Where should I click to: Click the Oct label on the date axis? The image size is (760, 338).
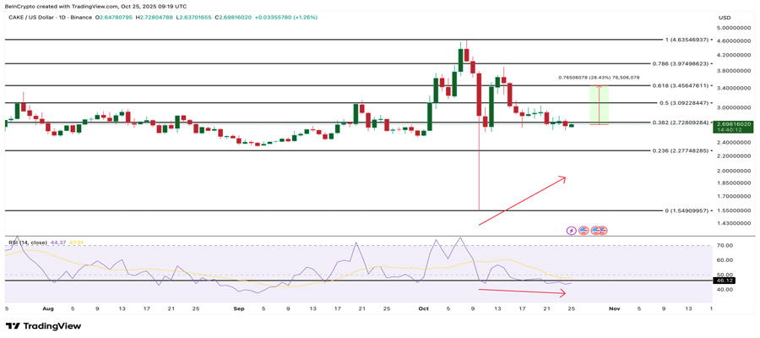pos(423,309)
